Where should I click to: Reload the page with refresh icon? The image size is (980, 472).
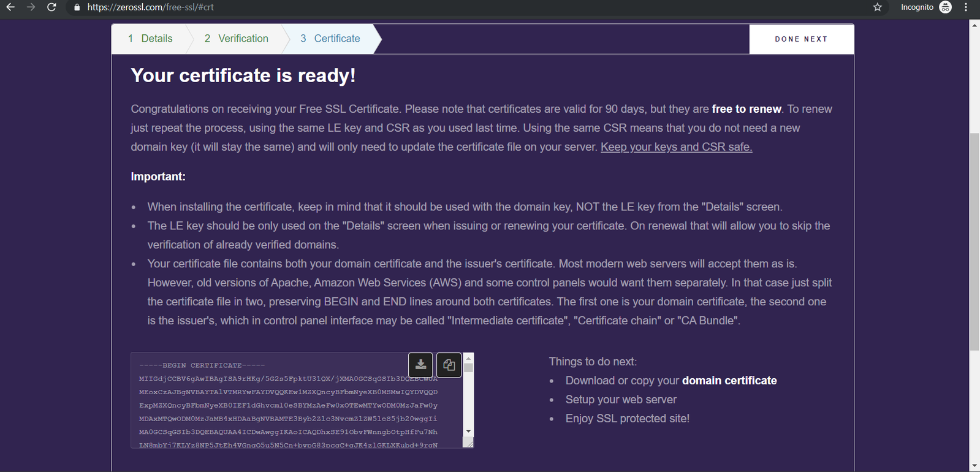pos(52,7)
